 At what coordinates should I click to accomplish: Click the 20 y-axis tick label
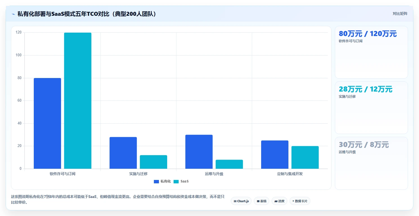click(x=19, y=146)
